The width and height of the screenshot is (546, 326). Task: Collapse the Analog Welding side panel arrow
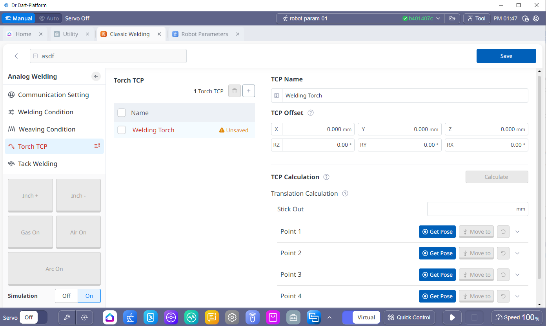(96, 76)
